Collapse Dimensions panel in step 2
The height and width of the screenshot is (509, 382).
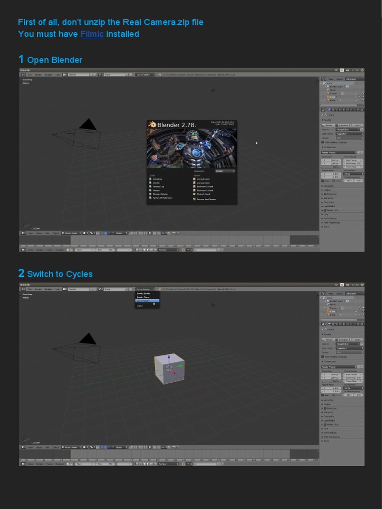click(329, 361)
